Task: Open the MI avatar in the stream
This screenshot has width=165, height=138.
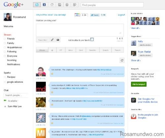Action: [41, 133]
